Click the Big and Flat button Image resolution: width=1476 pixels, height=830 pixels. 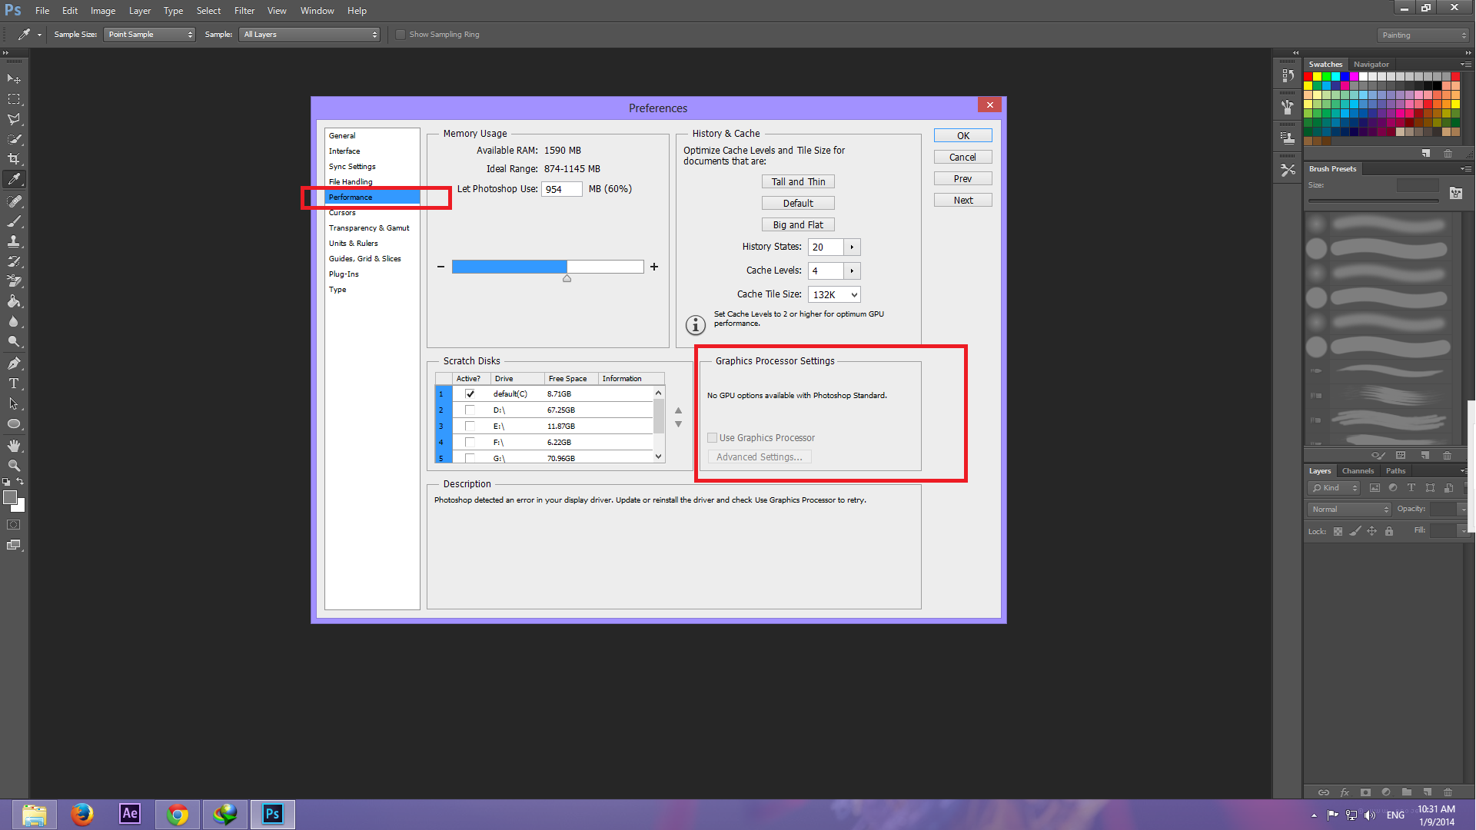pyautogui.click(x=798, y=224)
